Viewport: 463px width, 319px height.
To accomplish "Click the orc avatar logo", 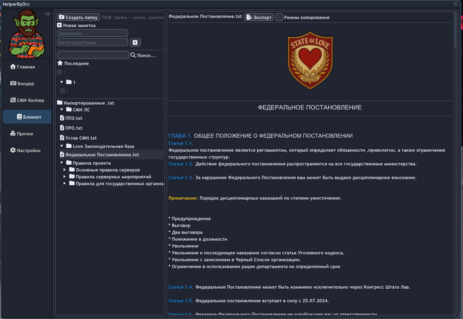I will tap(27, 34).
